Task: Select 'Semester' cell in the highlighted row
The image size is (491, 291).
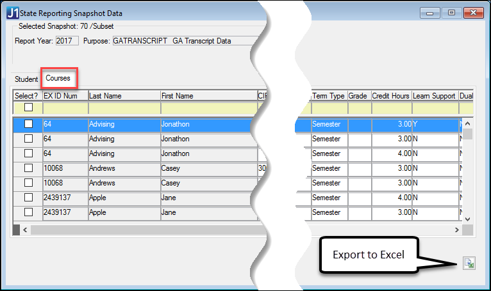Action: pyautogui.click(x=329, y=124)
